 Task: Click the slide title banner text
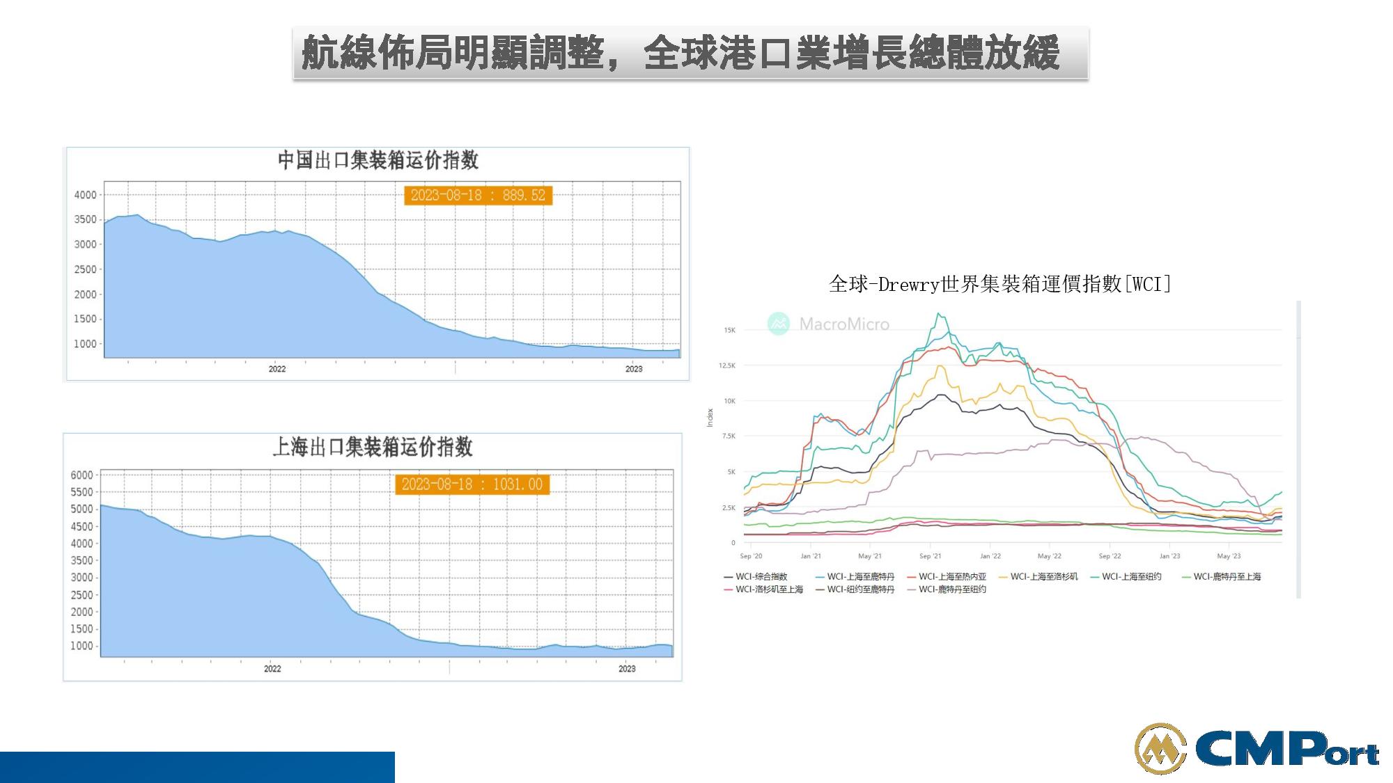pyautogui.click(x=680, y=53)
